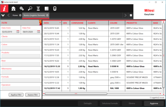Sort by the COLORE column header
This screenshot has height=107, width=166.
coord(117,23)
